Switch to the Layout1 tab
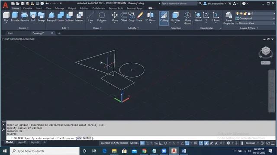This screenshot has width=277, height=155. [x=22, y=142]
